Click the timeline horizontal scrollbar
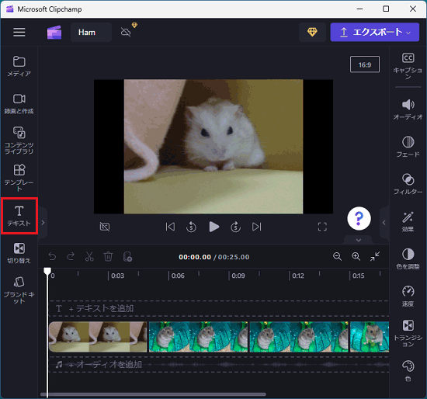This screenshot has width=427, height=399. [153, 394]
